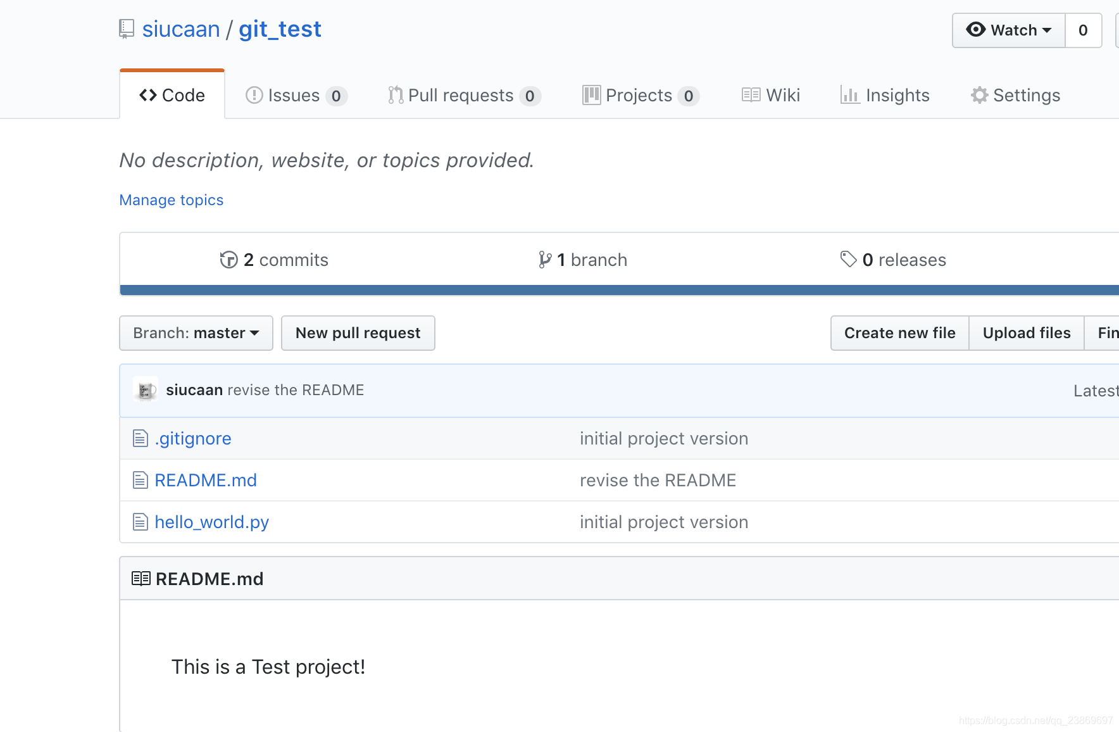Click the Upload files button
This screenshot has width=1119, height=732.
click(x=1027, y=333)
